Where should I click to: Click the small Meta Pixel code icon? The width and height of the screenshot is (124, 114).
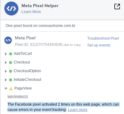pos(8,40)
